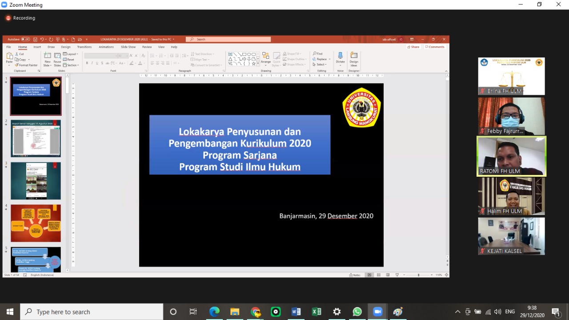
Task: Go to the Slide Show tab
Action: pos(128,47)
